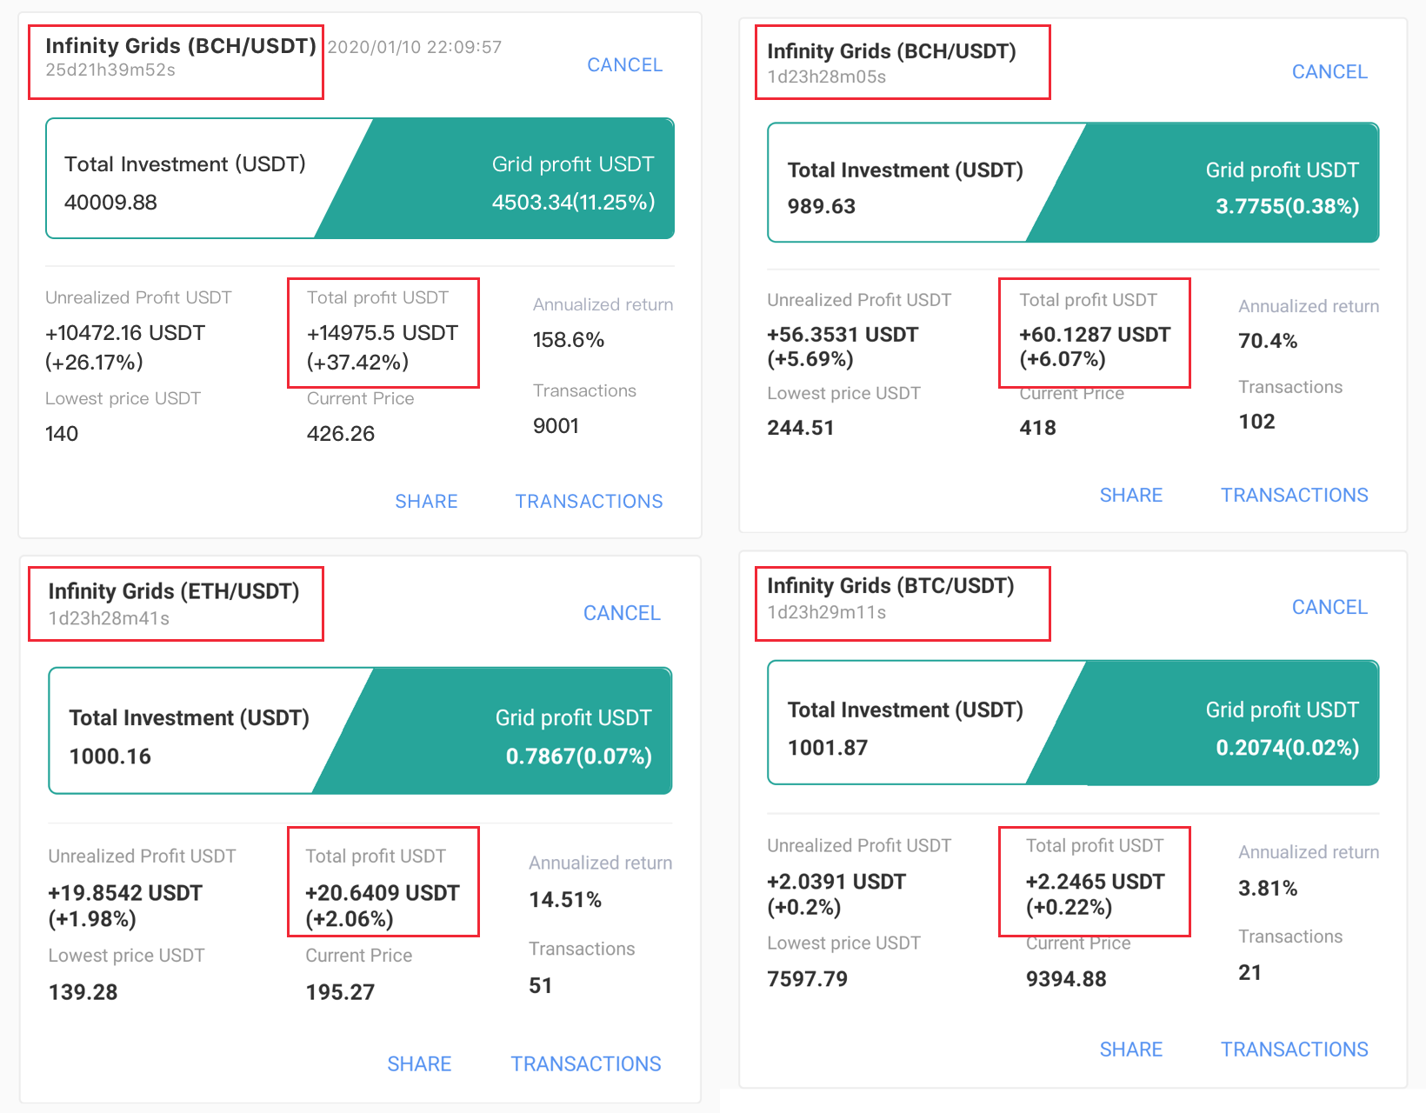This screenshot has width=1426, height=1113.
Task: Cancel the ETH/USDT infinity grid
Action: pyautogui.click(x=622, y=613)
